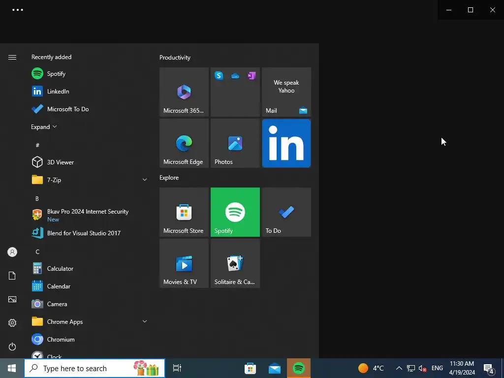Open weather widget showing 4°C
Image resolution: width=504 pixels, height=378 pixels.
click(372, 368)
